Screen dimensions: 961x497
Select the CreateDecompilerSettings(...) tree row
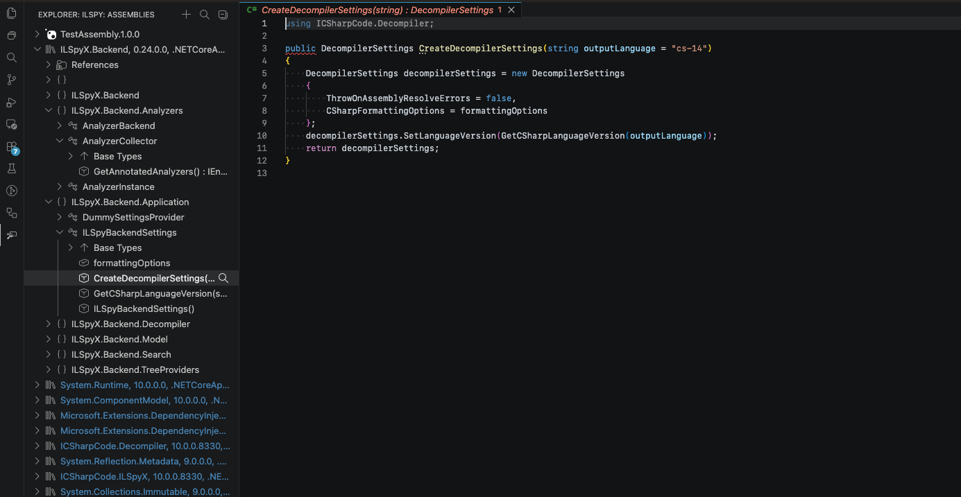click(131, 278)
